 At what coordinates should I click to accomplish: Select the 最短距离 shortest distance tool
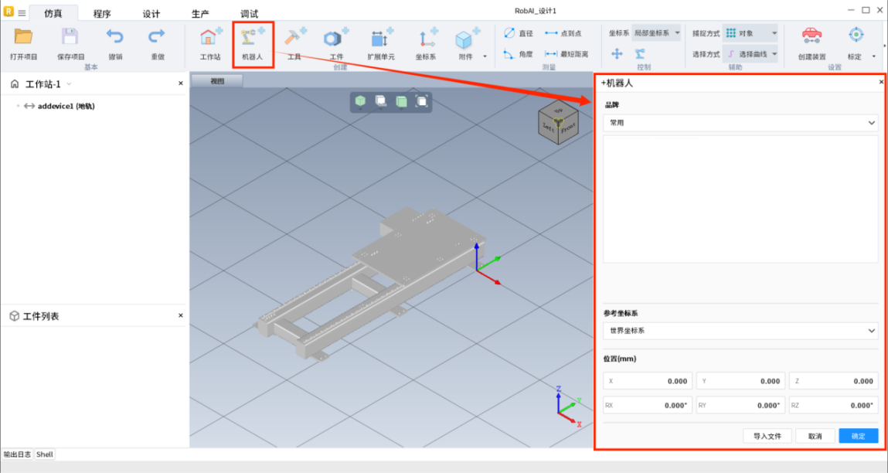(x=566, y=54)
